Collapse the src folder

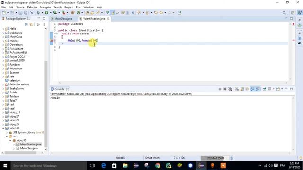coord(7,136)
